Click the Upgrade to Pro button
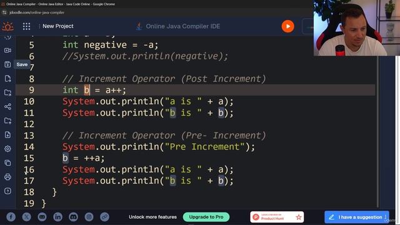The image size is (400, 225). 206,217
